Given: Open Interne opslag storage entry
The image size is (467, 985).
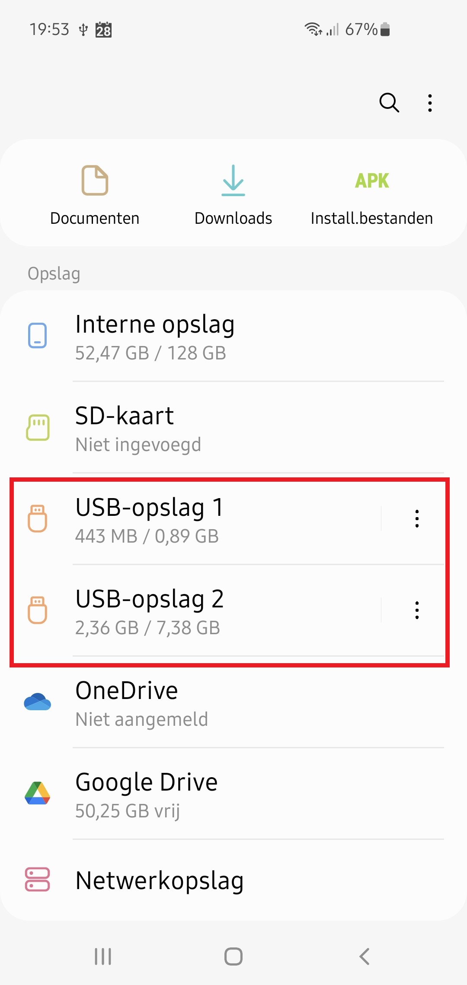Looking at the screenshot, I should point(216,337).
